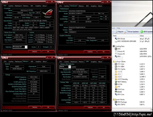
Task: Click OK in the CPU tab window
Action: click(48, 51)
